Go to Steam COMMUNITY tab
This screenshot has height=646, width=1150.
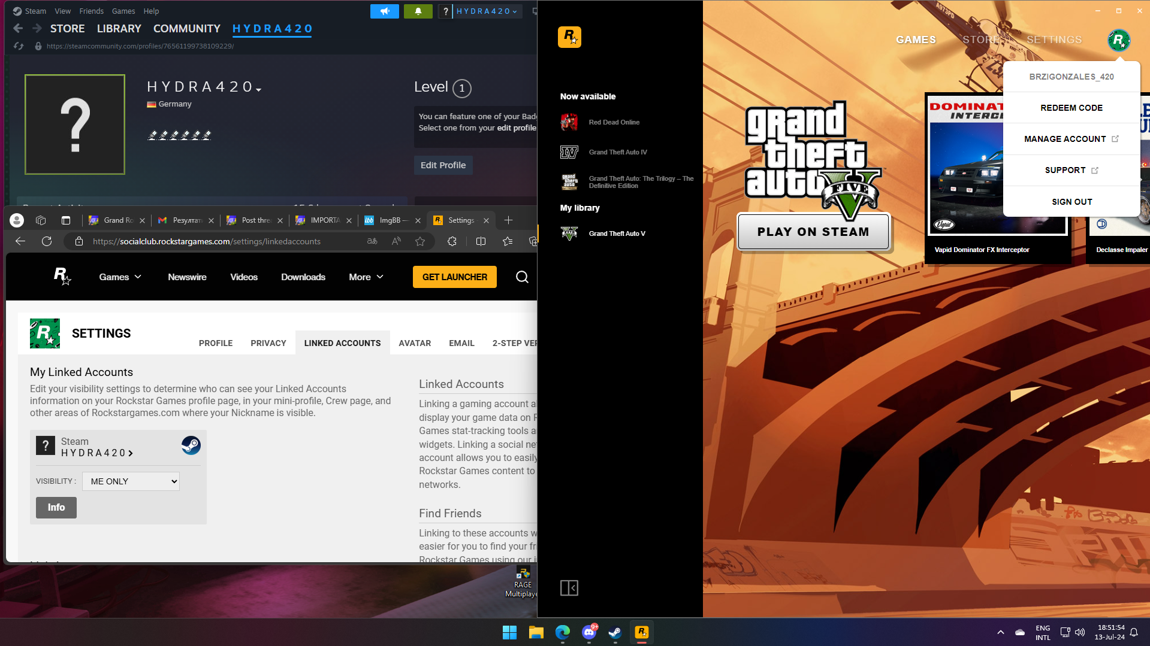click(187, 29)
